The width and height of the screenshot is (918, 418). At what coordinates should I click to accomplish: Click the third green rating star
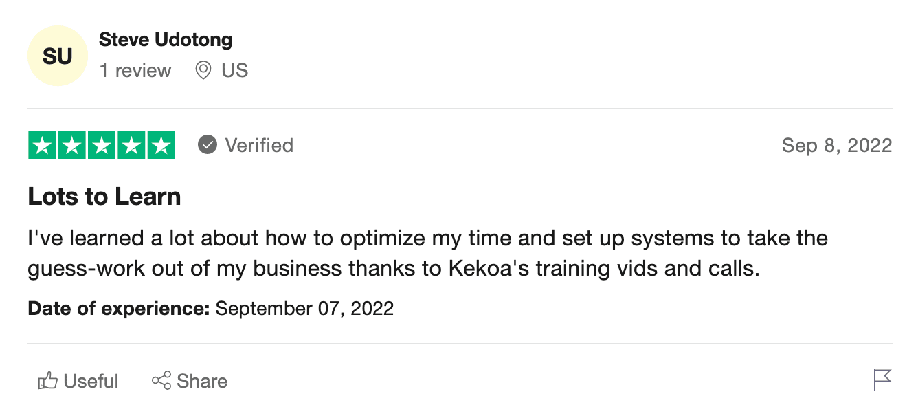[102, 145]
